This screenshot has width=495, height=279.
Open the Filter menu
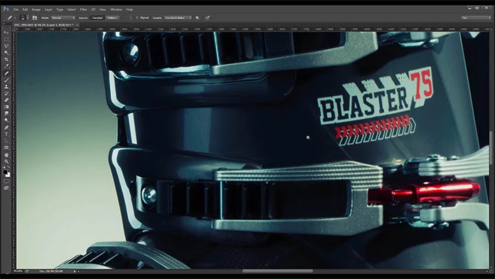pos(83,9)
